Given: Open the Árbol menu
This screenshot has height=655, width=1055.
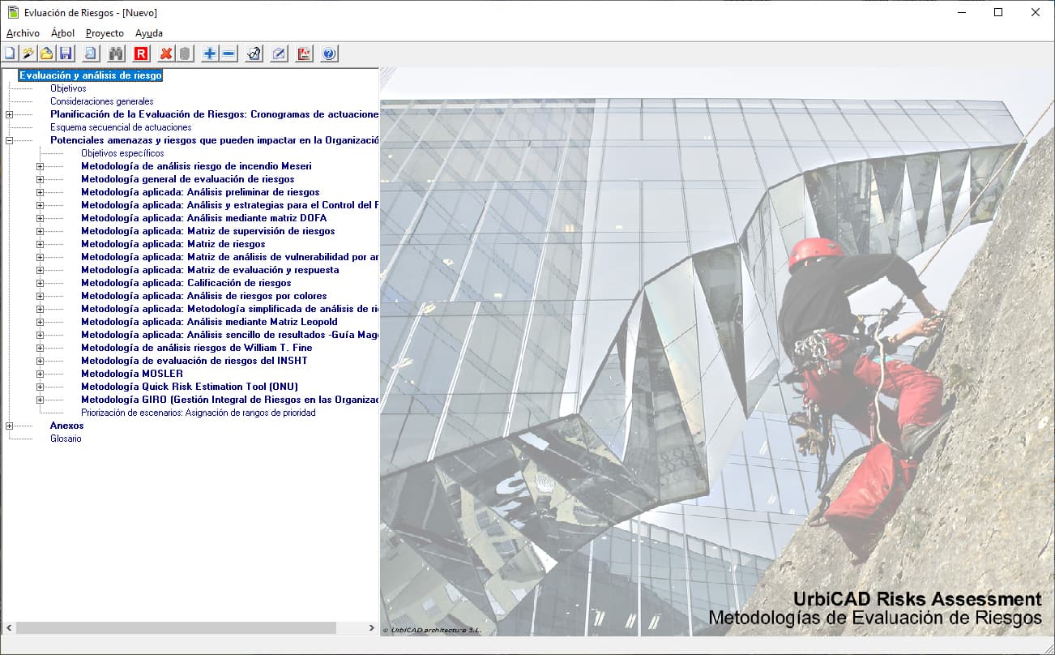Looking at the screenshot, I should [x=62, y=33].
